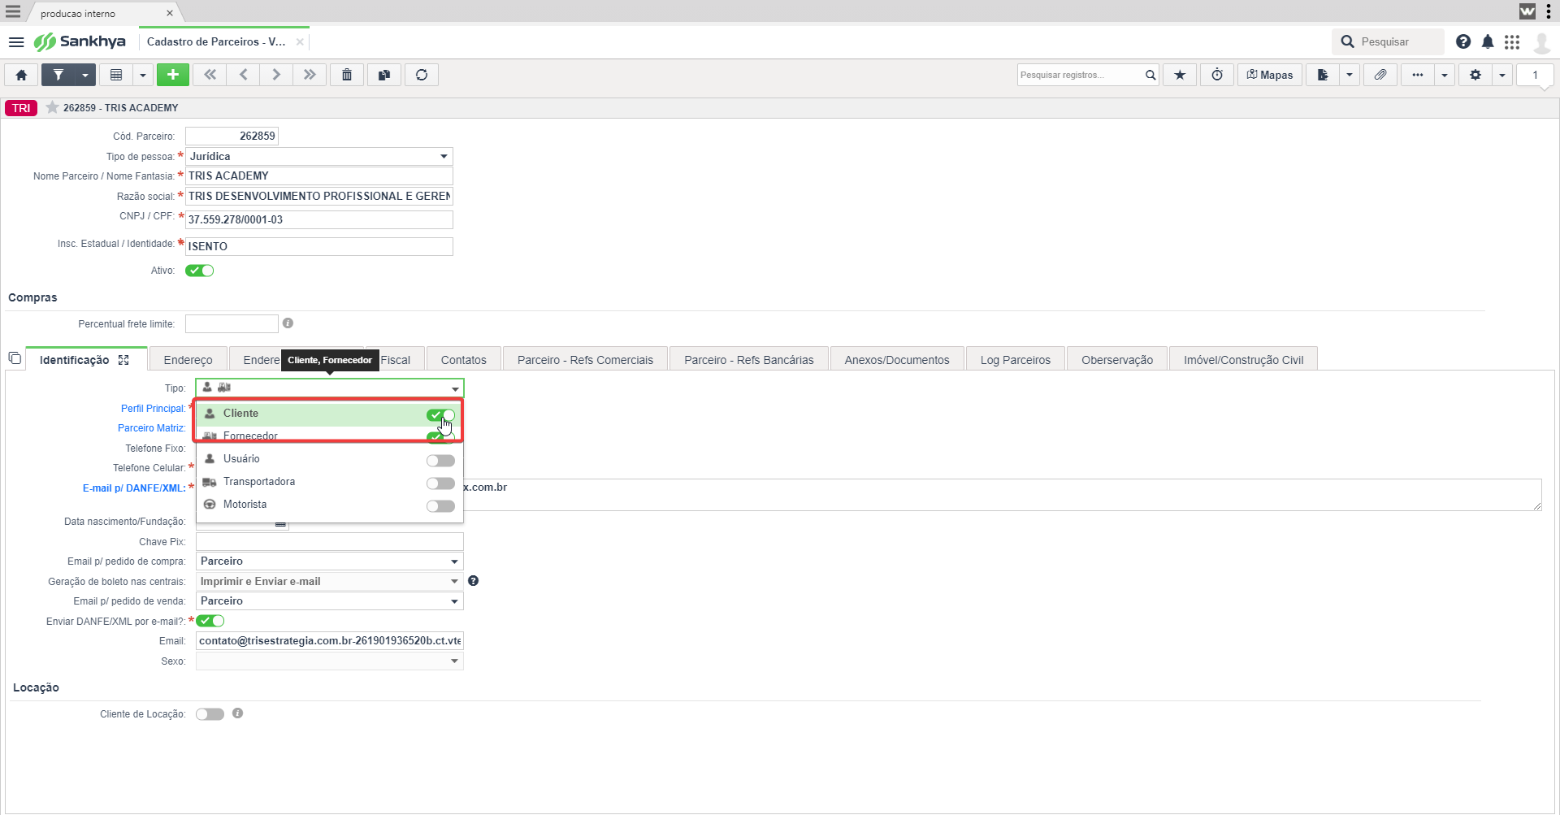Switch to Contatos tab
Image resolution: width=1560 pixels, height=815 pixels.
point(463,360)
